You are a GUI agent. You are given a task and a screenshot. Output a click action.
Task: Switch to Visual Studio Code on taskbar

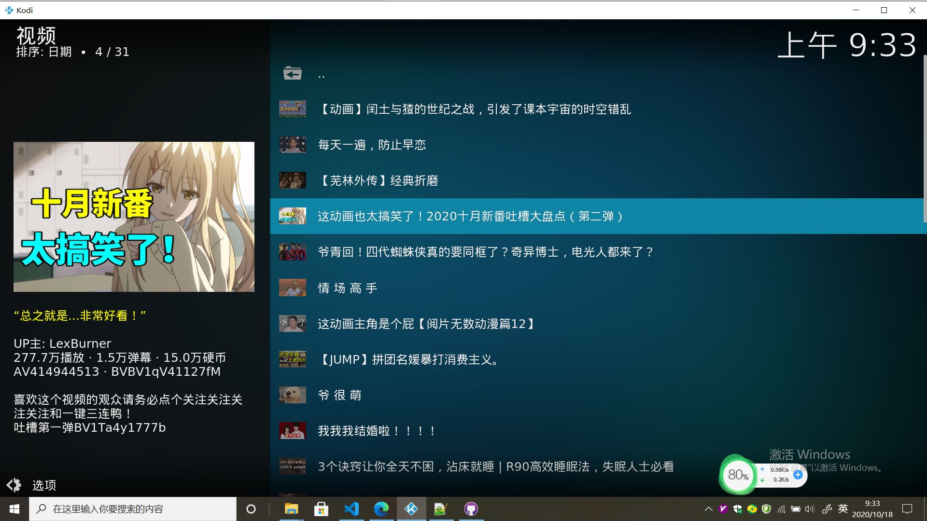[x=351, y=509]
